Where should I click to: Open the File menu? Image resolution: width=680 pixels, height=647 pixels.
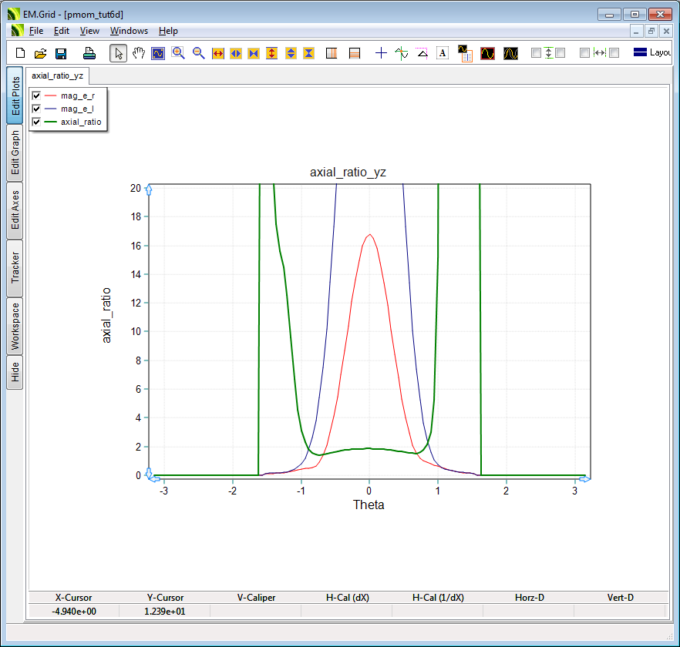click(x=36, y=31)
